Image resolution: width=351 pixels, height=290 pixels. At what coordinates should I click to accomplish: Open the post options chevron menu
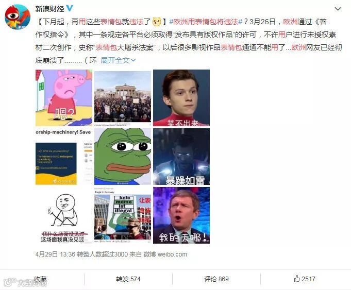[x=338, y=9]
